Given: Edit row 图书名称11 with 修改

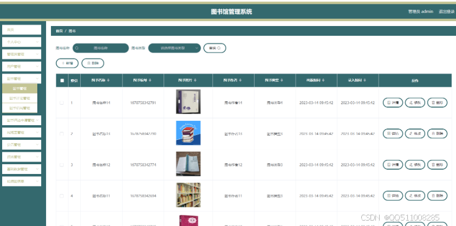Looking at the screenshot, I should tap(415, 196).
